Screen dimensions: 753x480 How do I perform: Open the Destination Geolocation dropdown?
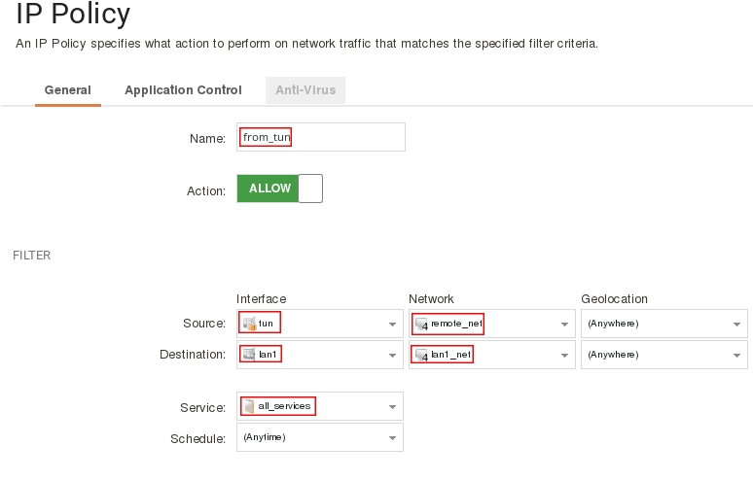point(736,356)
